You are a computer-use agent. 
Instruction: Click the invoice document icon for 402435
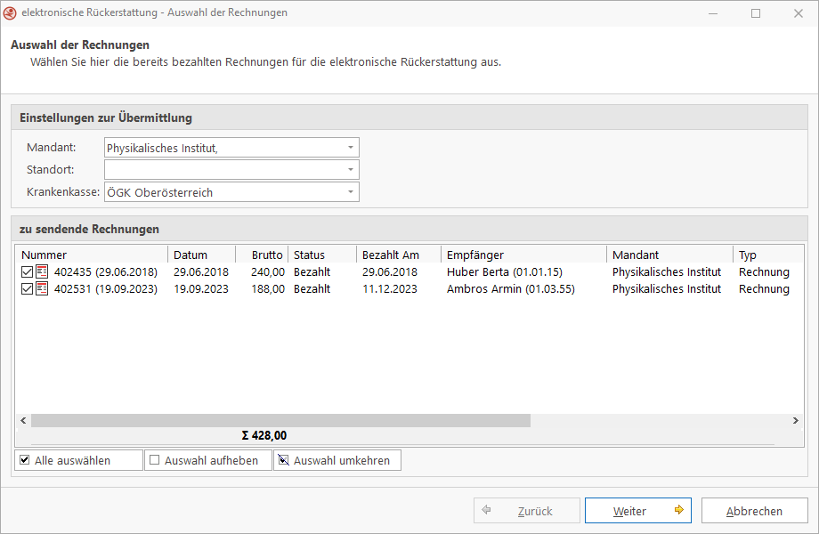(x=42, y=272)
